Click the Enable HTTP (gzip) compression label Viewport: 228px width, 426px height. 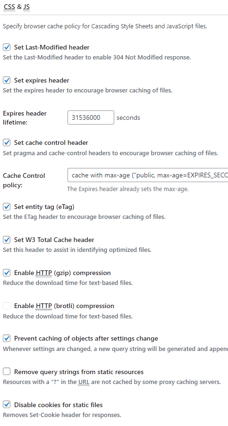coord(62,273)
